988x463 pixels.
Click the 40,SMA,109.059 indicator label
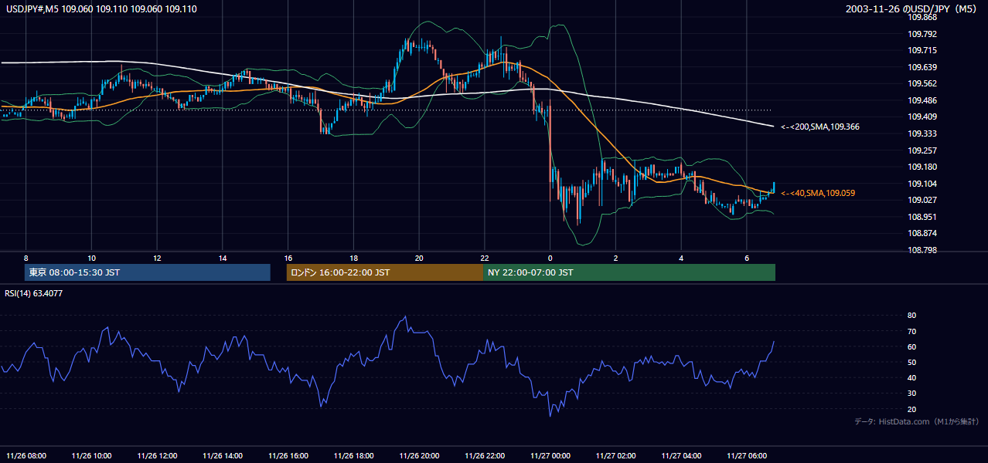point(818,193)
